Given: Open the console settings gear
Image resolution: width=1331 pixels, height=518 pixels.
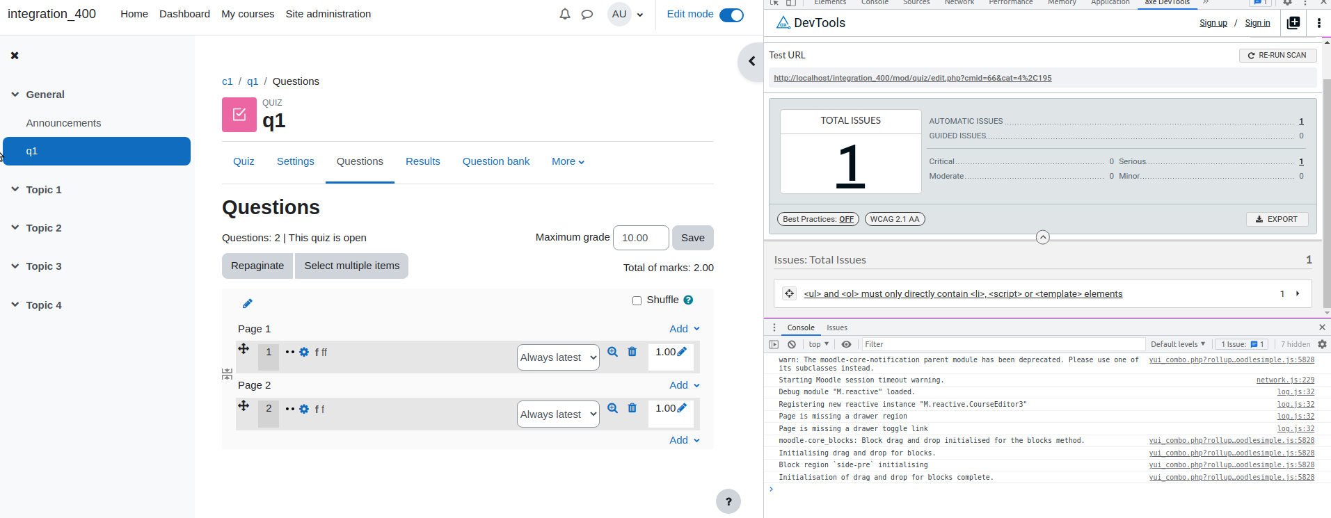Looking at the screenshot, I should click(1322, 344).
